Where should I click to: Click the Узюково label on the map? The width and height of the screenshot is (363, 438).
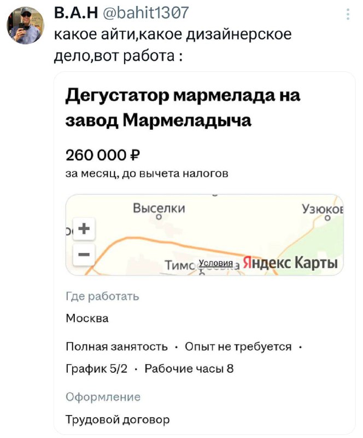click(x=322, y=209)
